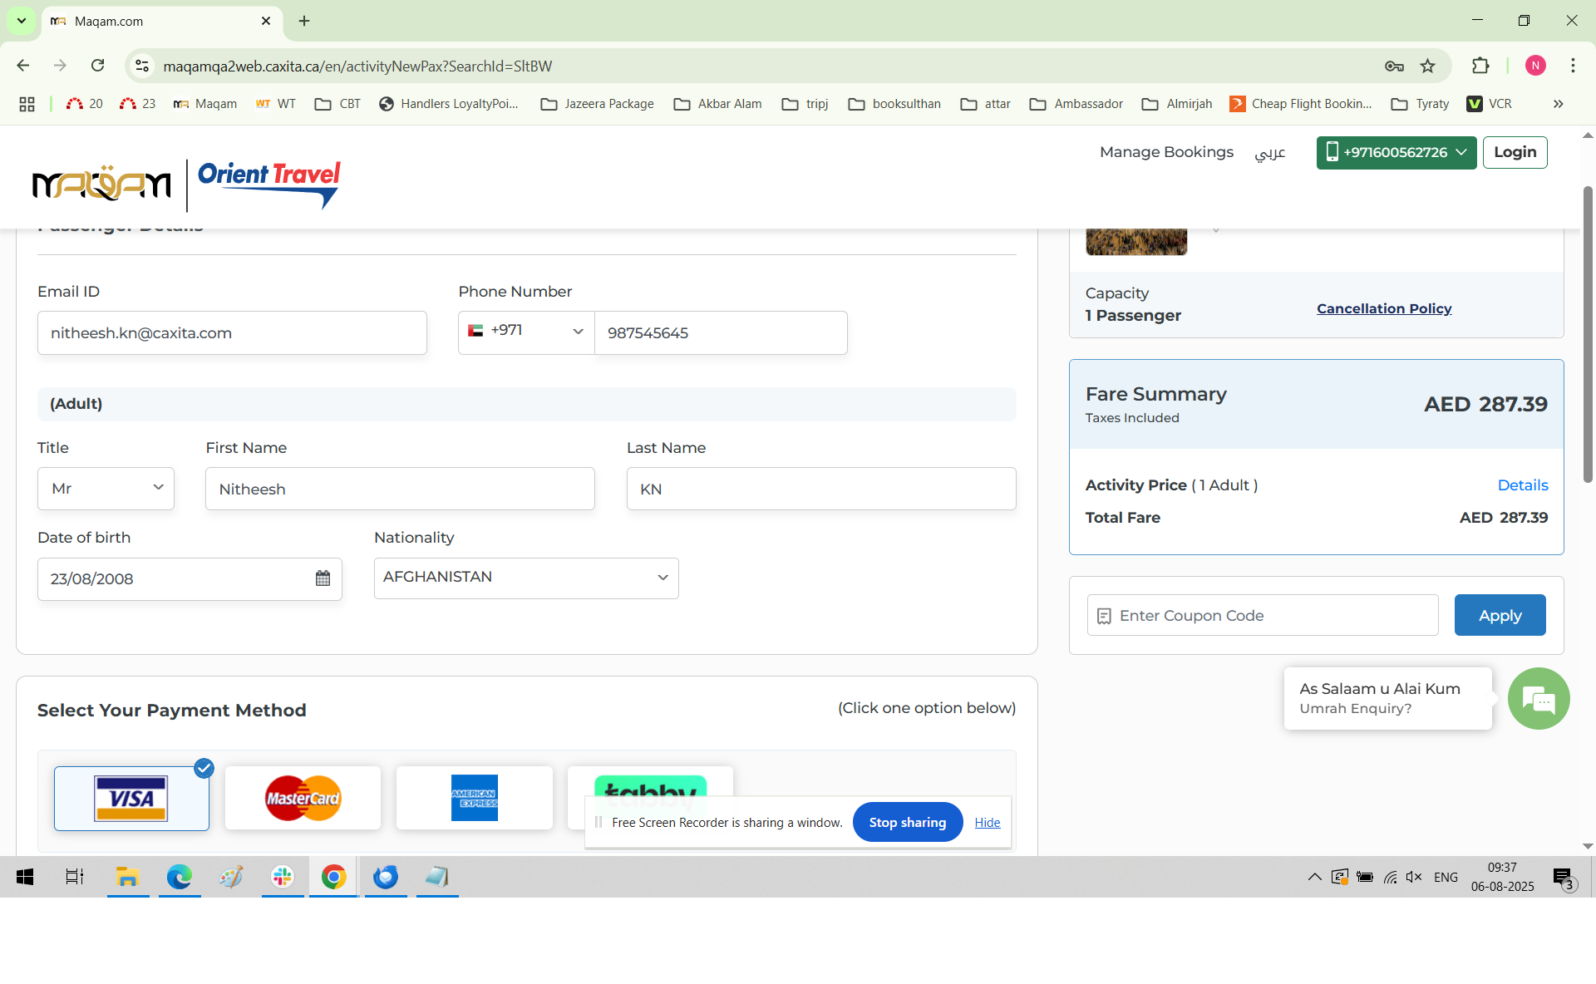Select MasterCard payment option

(303, 798)
